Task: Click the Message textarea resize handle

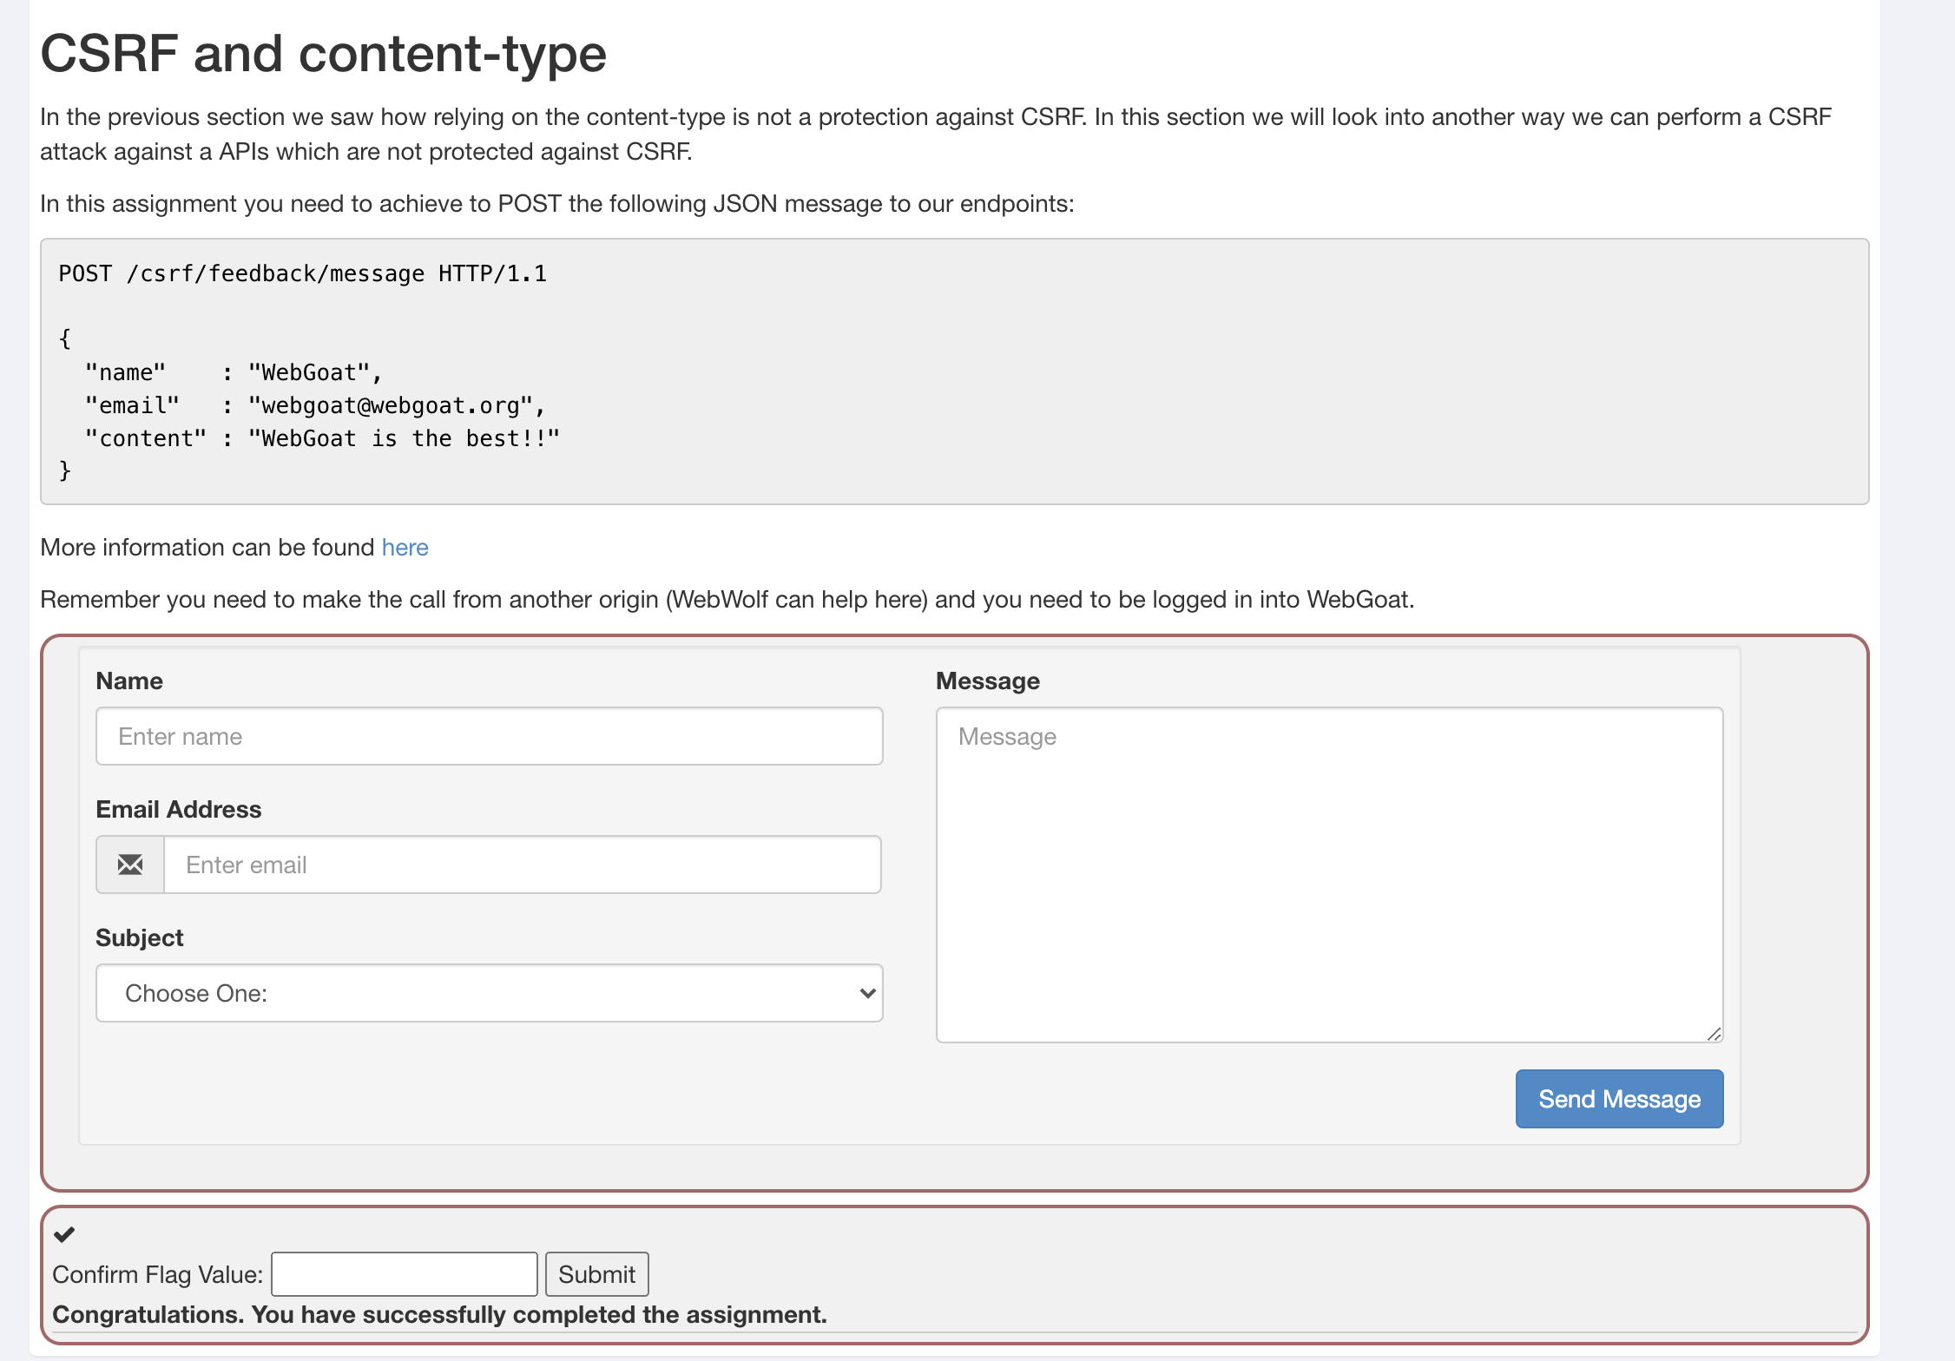Action: (x=1714, y=1034)
